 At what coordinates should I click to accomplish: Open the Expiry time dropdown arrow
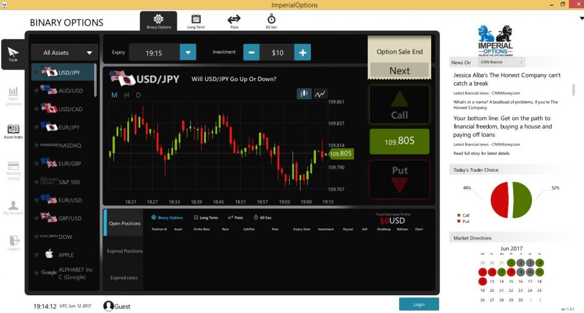click(188, 52)
